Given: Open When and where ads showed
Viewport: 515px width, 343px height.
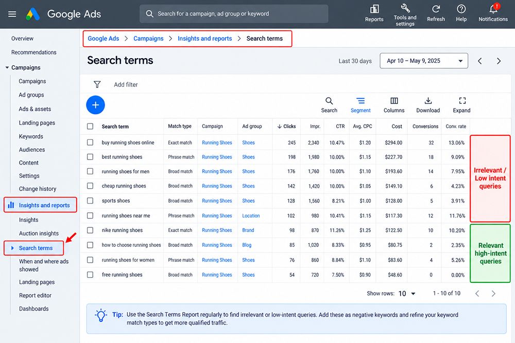Looking at the screenshot, I should point(44,265).
